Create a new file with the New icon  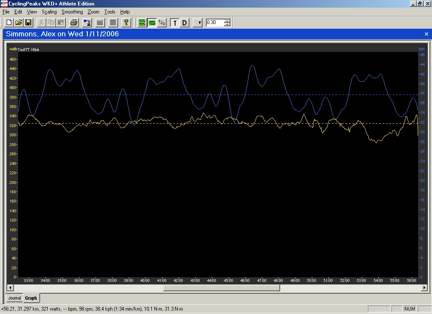point(9,23)
